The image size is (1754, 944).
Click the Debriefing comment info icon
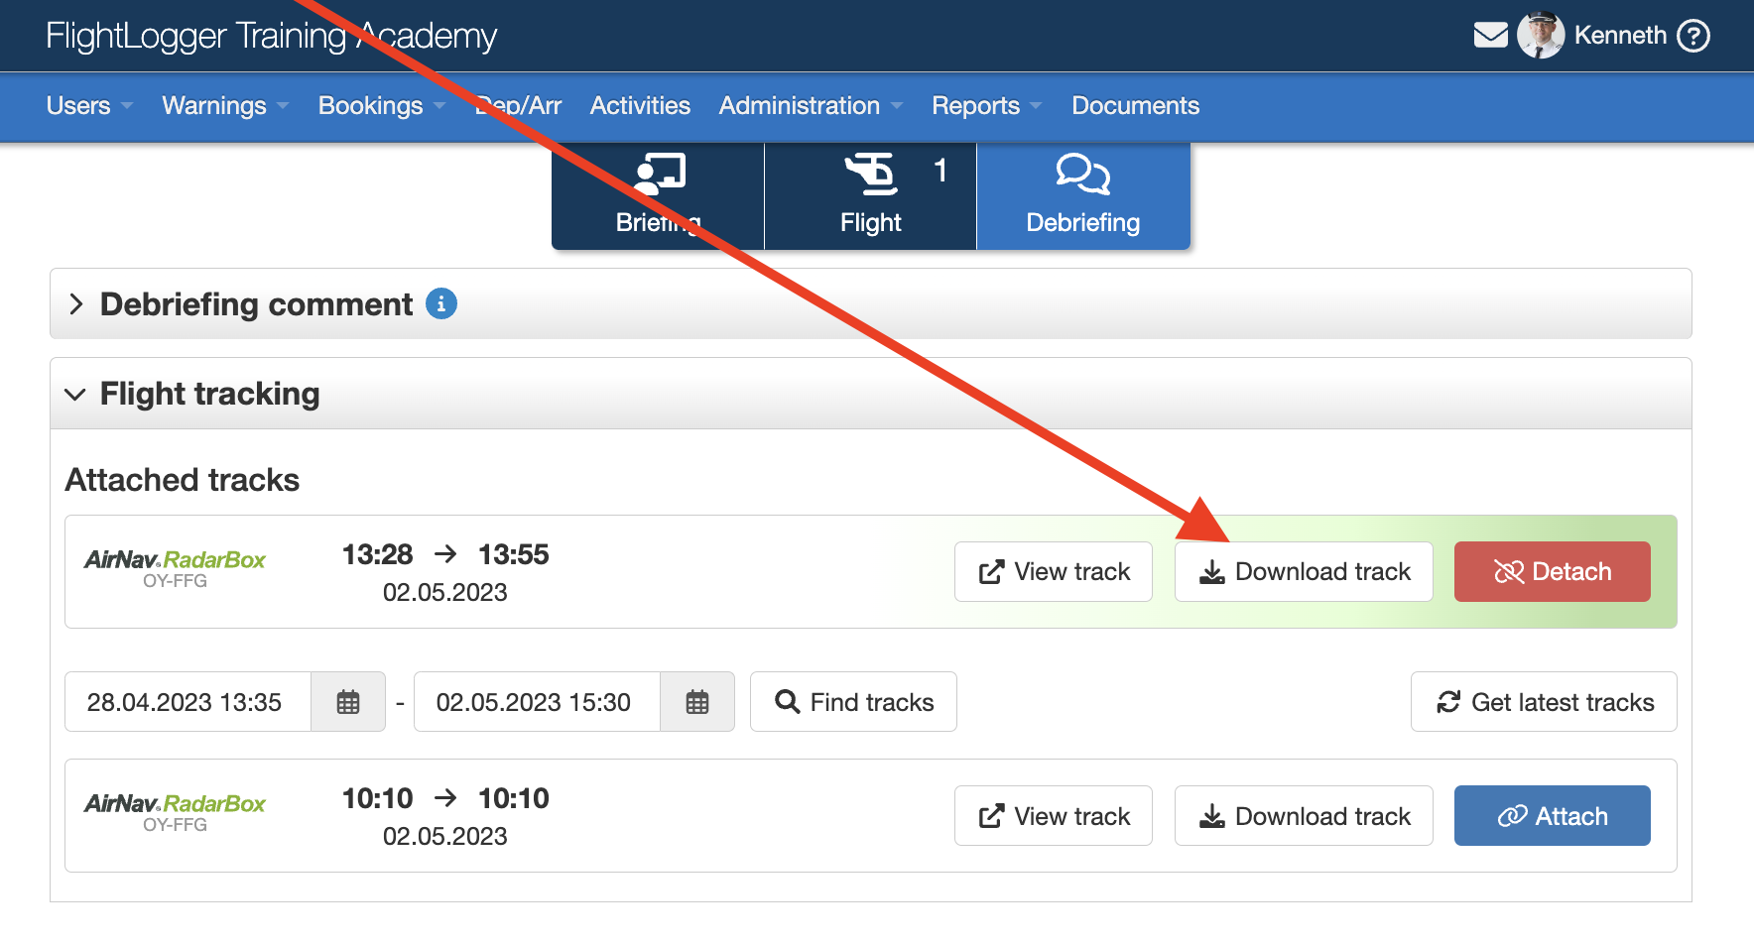click(440, 303)
